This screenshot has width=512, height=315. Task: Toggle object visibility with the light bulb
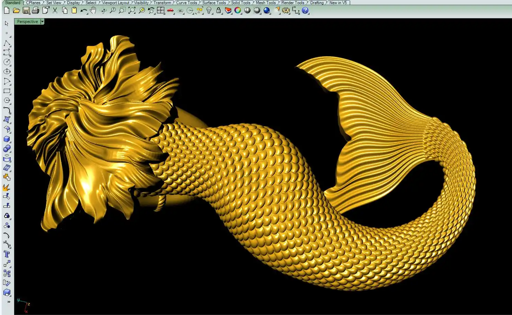click(x=209, y=11)
